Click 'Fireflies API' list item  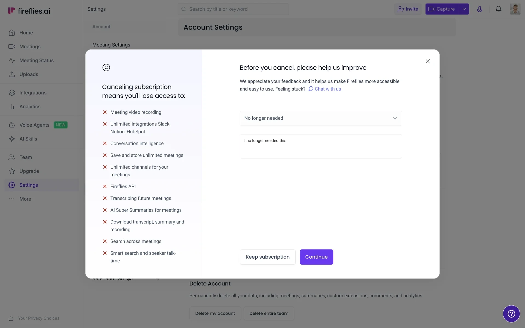tap(123, 186)
